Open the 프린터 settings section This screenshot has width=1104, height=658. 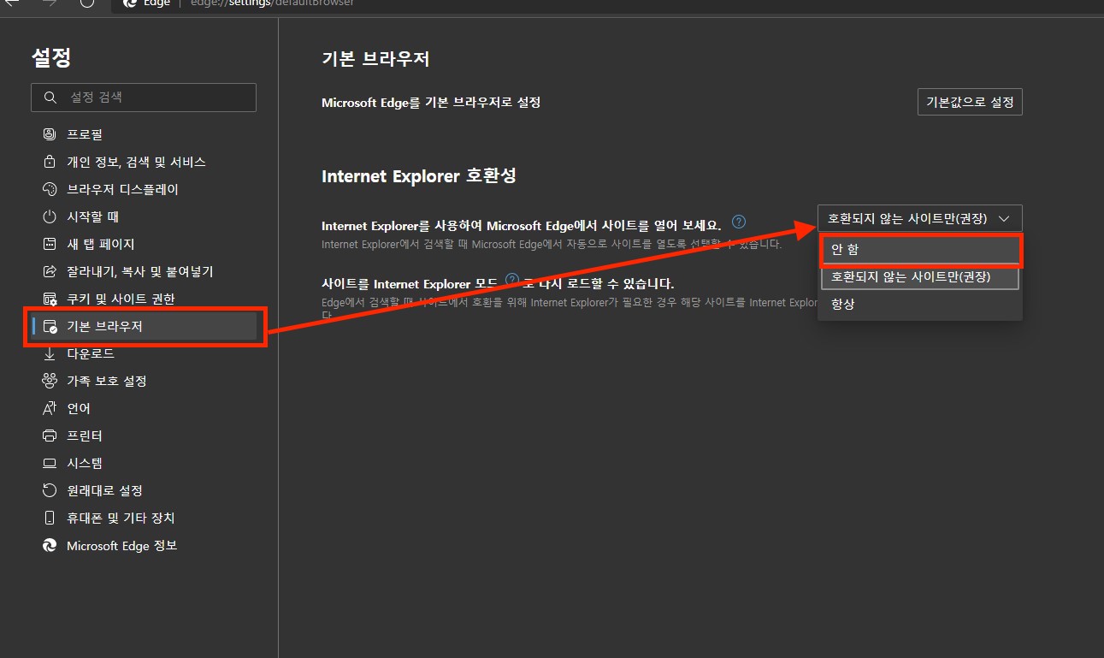[86, 436]
